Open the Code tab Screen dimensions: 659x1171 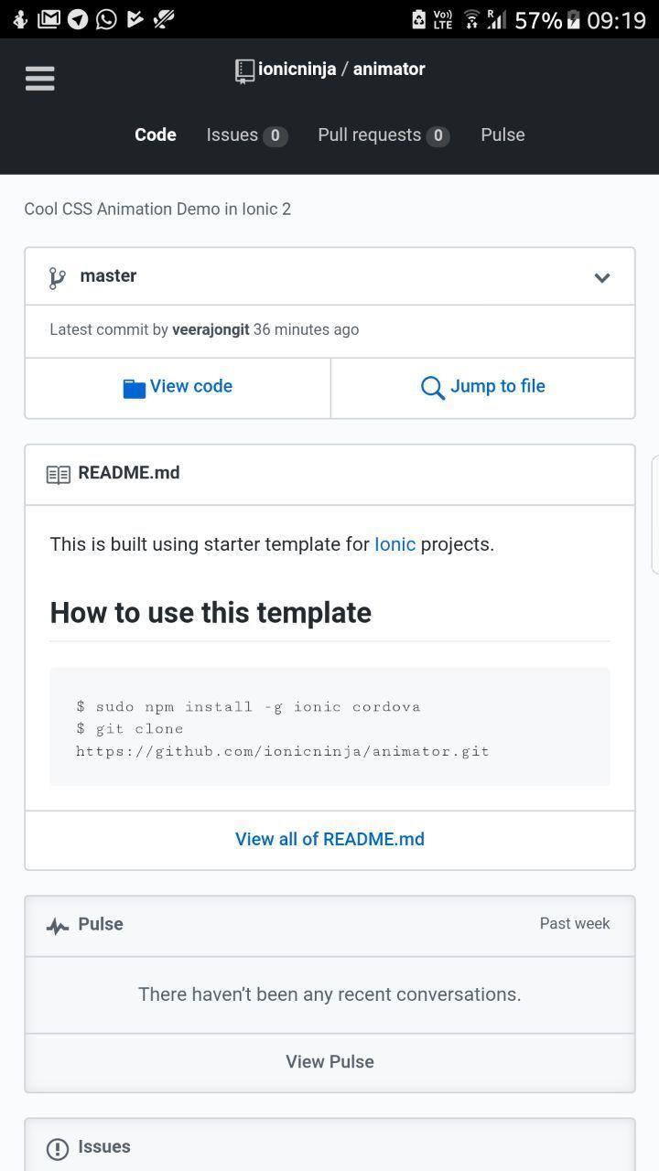click(x=155, y=134)
